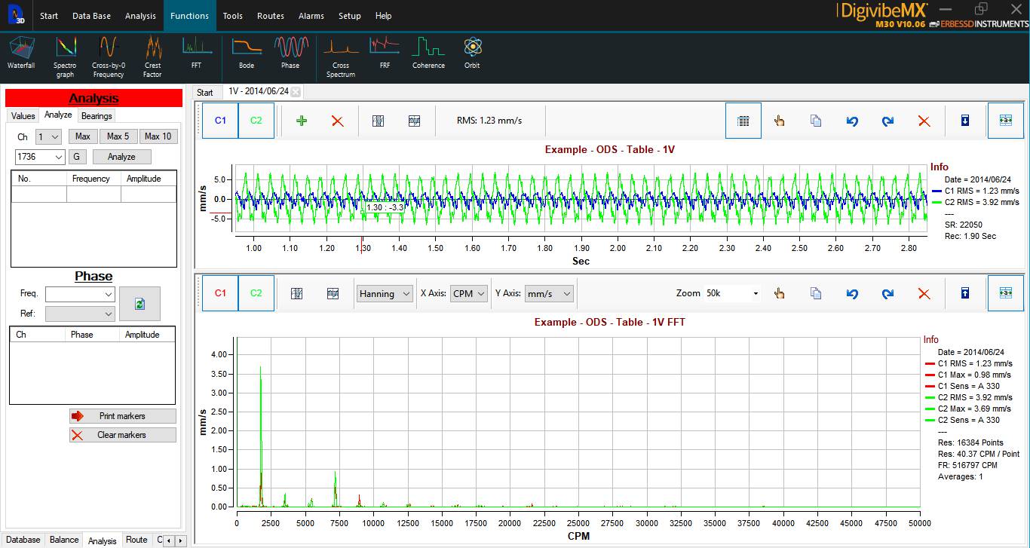
Task: Start the Orbit analysis tool
Action: click(472, 49)
